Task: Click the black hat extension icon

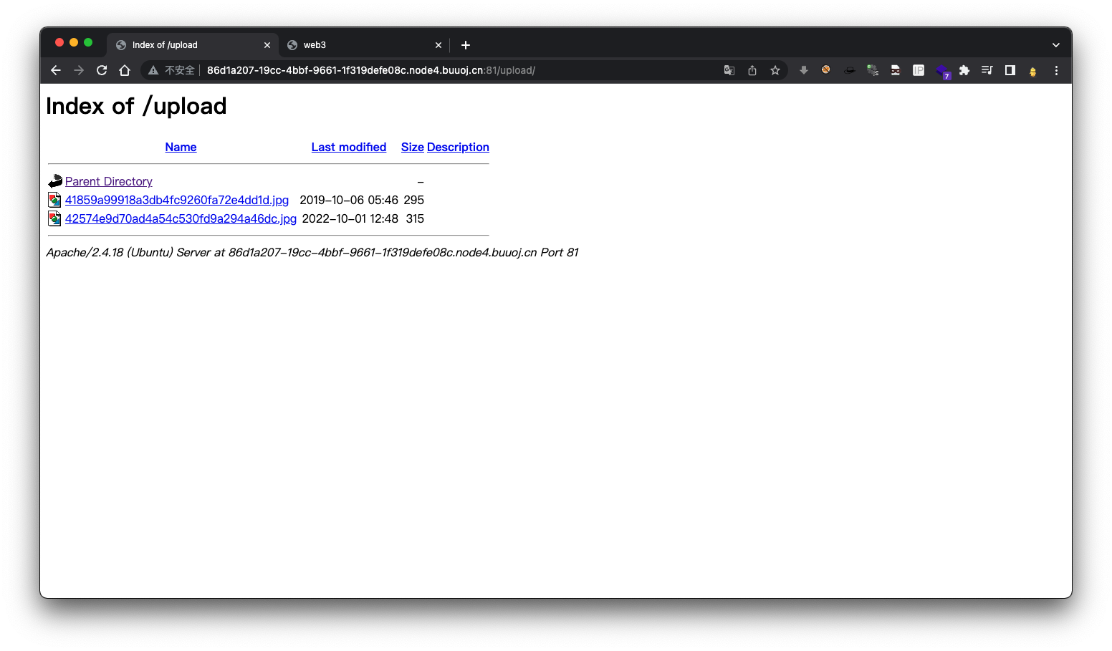Action: click(x=850, y=70)
